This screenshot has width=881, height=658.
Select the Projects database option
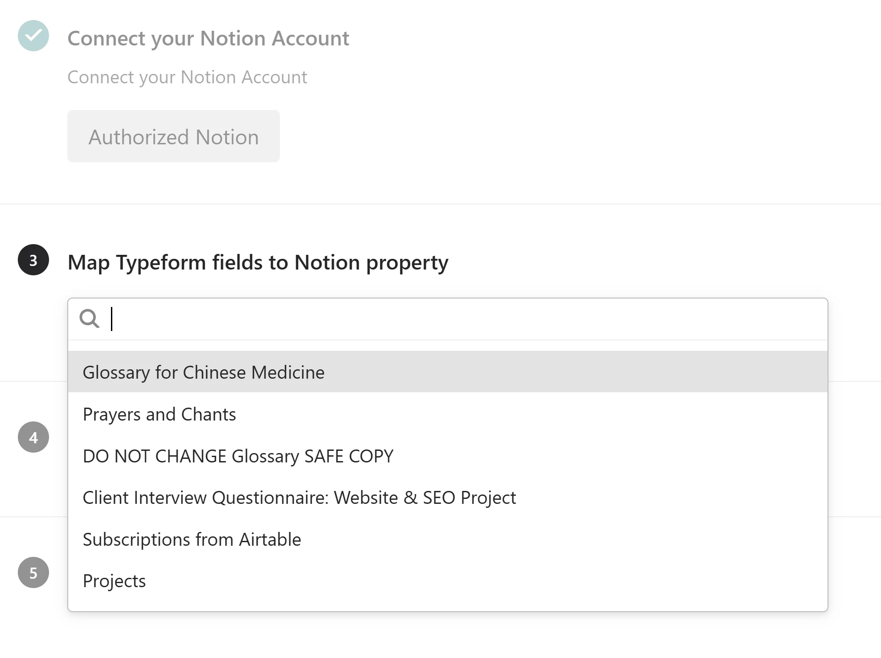click(x=114, y=581)
